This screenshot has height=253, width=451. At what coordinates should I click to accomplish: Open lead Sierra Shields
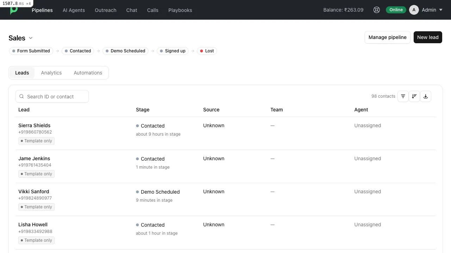pyautogui.click(x=34, y=125)
